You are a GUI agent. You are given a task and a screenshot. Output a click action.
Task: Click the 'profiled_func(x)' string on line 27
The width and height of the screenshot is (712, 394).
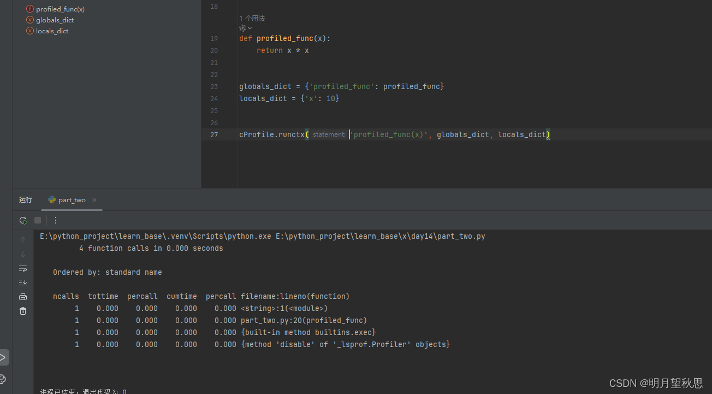pos(389,135)
